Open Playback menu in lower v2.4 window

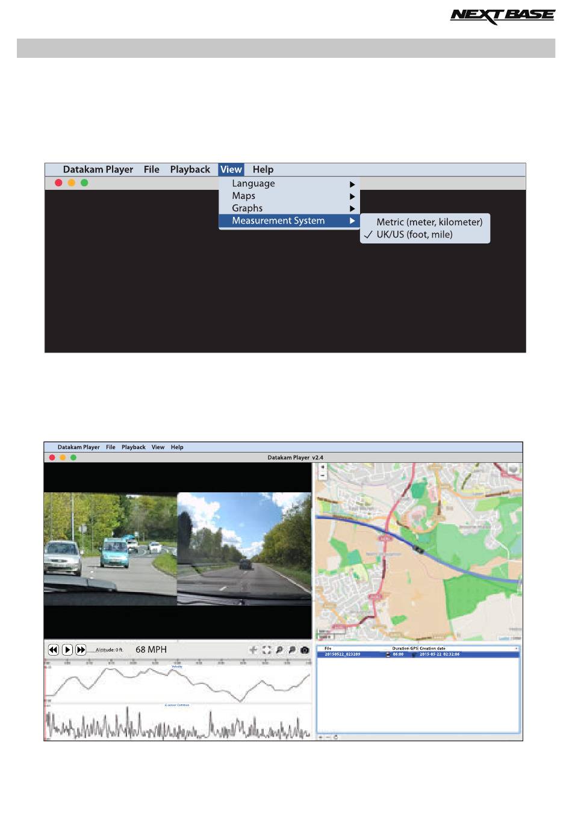pos(134,447)
